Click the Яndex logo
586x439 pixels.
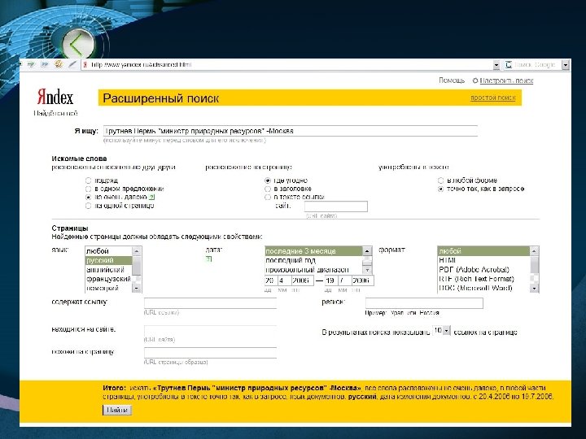pos(55,97)
